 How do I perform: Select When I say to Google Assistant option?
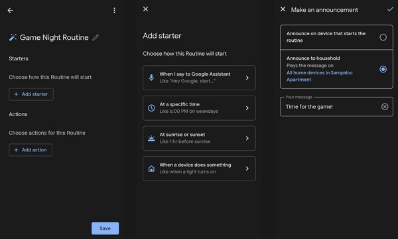[199, 78]
